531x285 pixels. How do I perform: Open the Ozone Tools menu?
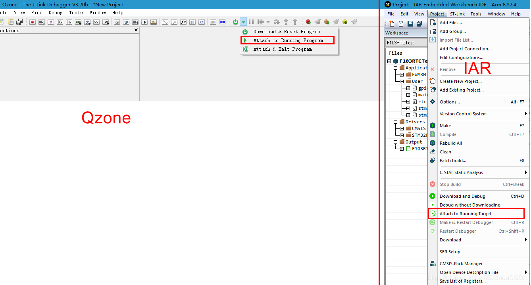pyautogui.click(x=76, y=13)
